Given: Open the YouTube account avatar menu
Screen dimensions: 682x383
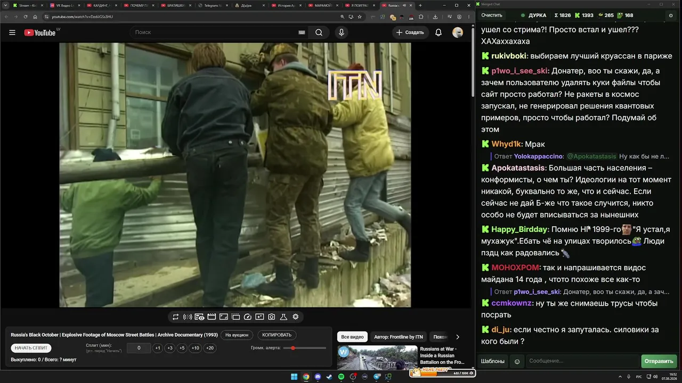Looking at the screenshot, I should (458, 32).
